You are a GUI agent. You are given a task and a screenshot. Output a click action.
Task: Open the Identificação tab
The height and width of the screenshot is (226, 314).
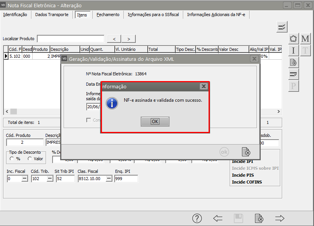[x=15, y=15]
